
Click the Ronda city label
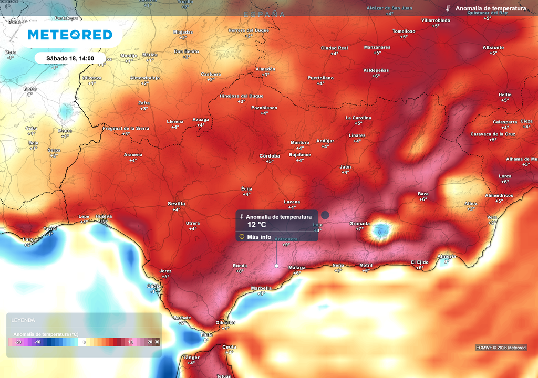[240, 266]
